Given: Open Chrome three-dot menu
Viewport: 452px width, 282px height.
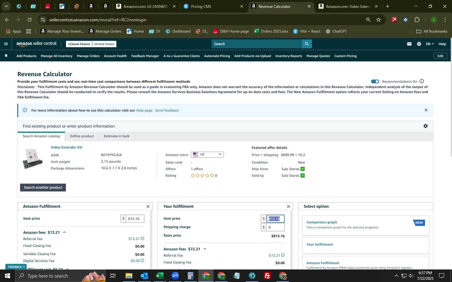Looking at the screenshot, I should click(x=445, y=20).
